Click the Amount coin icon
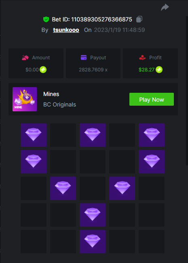The image size is (188, 263). (43, 70)
